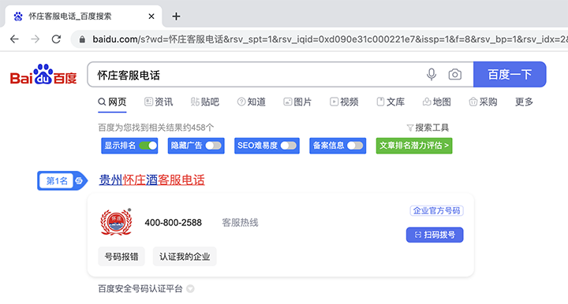Screen dimensions: 568x304
Task: Open the 搜索工具 filter options
Action: (x=428, y=128)
